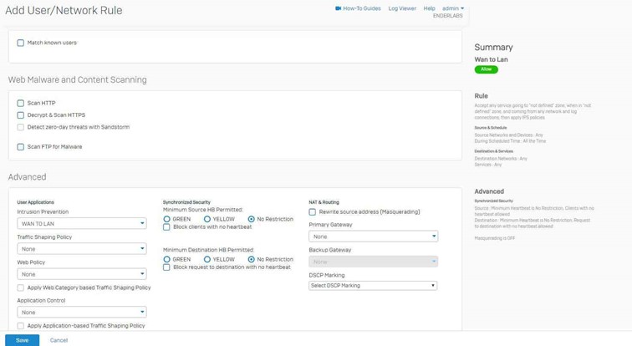The width and height of the screenshot is (632, 346).
Task: Check Block clients with no heartbeat
Action: (166, 227)
